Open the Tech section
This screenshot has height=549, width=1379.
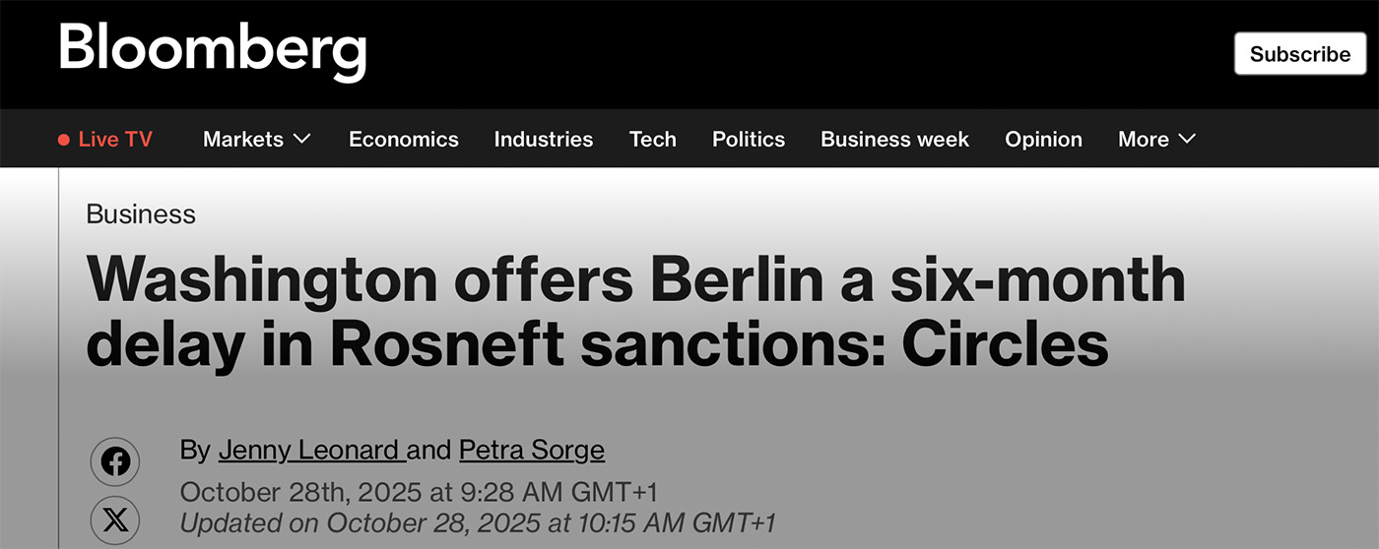tap(652, 140)
